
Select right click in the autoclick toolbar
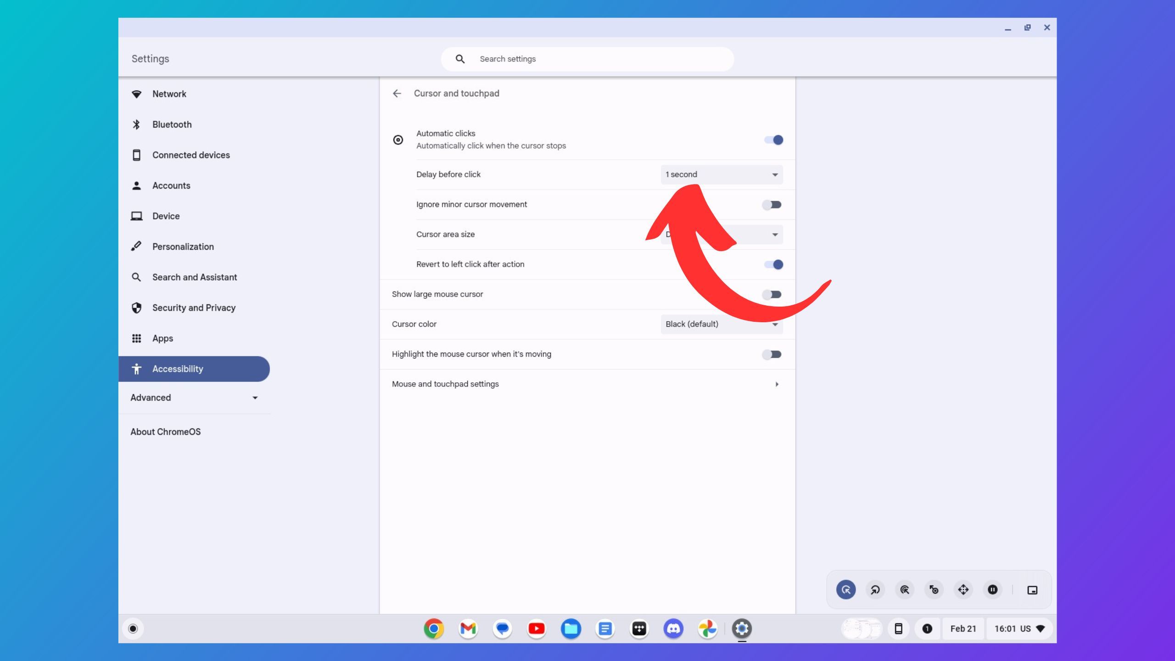pyautogui.click(x=875, y=590)
